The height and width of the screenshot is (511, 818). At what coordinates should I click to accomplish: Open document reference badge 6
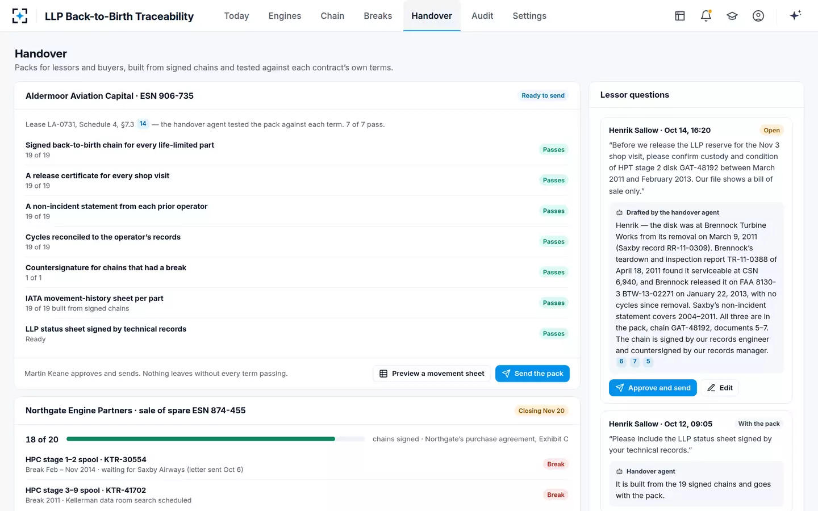pyautogui.click(x=621, y=362)
